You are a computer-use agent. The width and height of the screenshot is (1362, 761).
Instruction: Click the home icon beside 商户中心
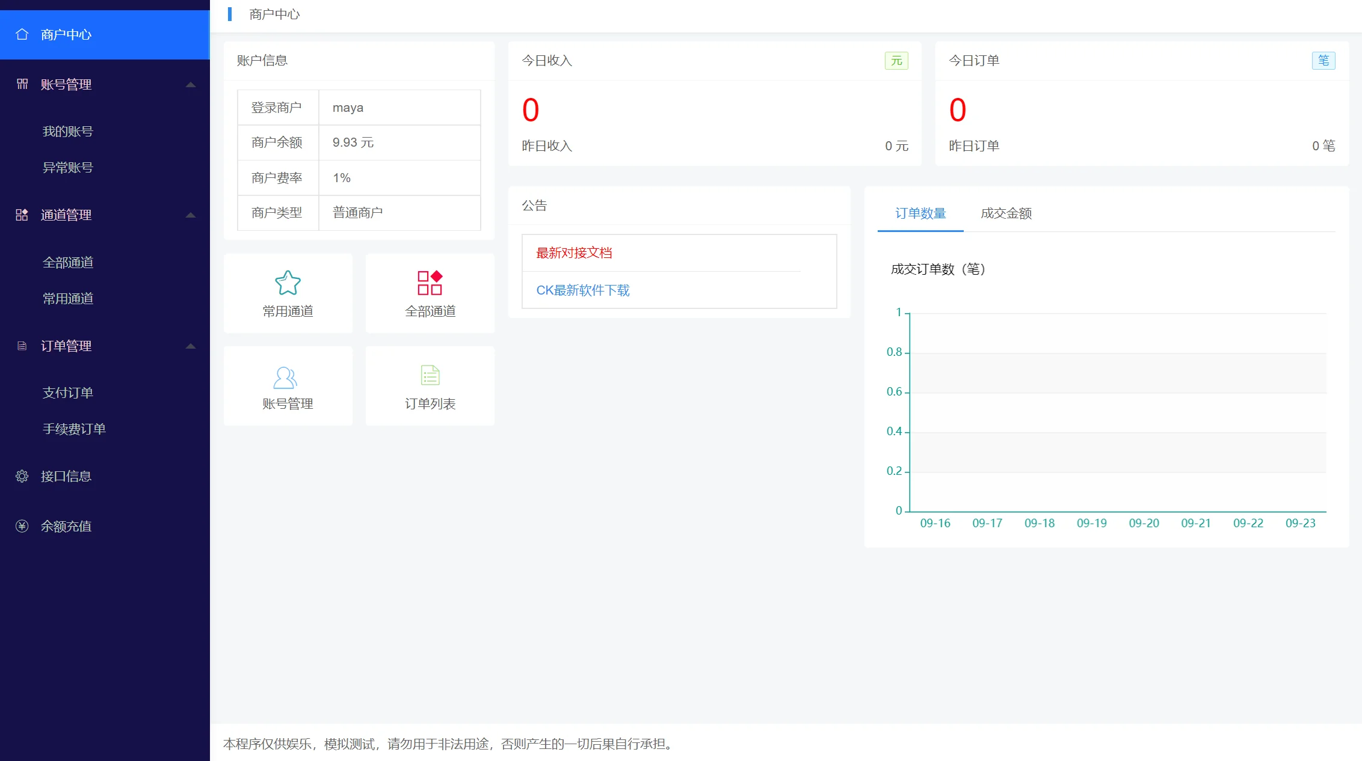tap(22, 34)
